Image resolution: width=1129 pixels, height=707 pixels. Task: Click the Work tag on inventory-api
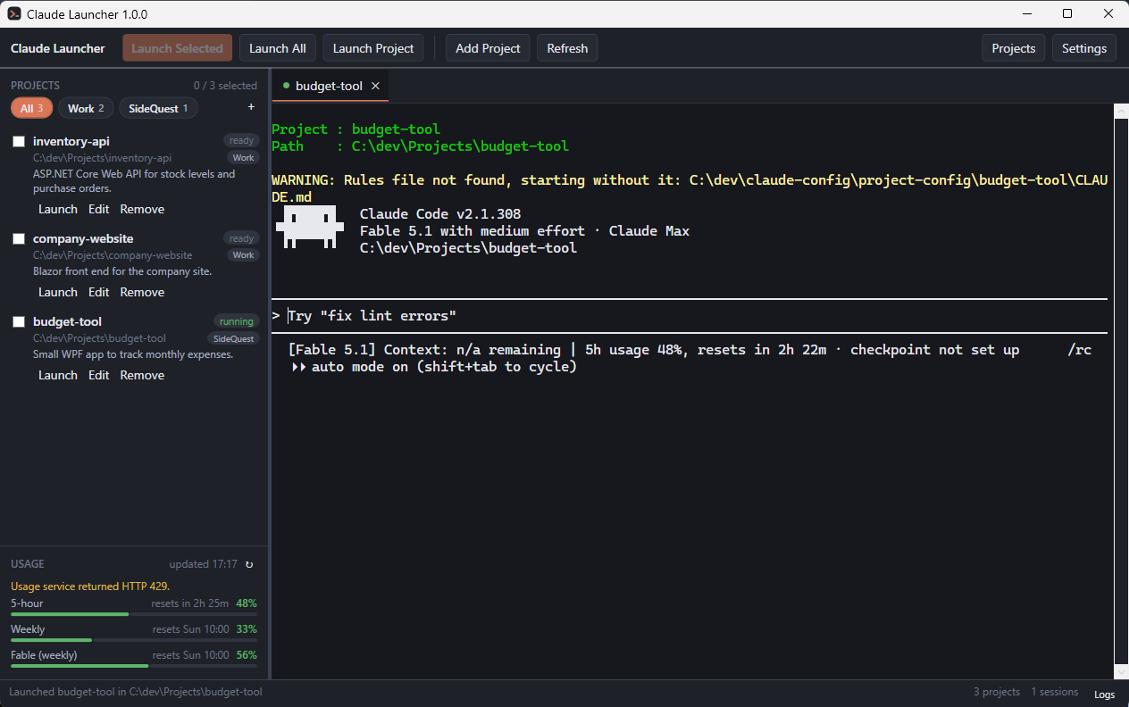243,158
